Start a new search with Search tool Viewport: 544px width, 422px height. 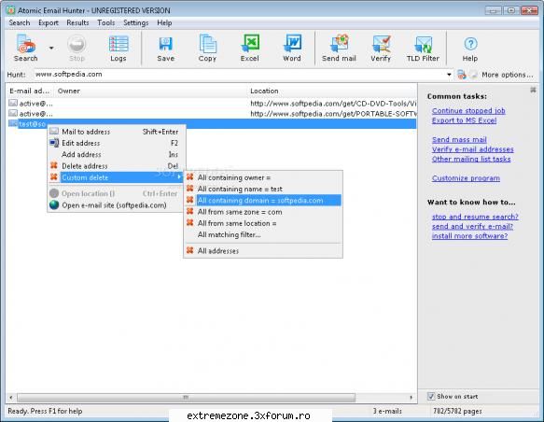26,49
